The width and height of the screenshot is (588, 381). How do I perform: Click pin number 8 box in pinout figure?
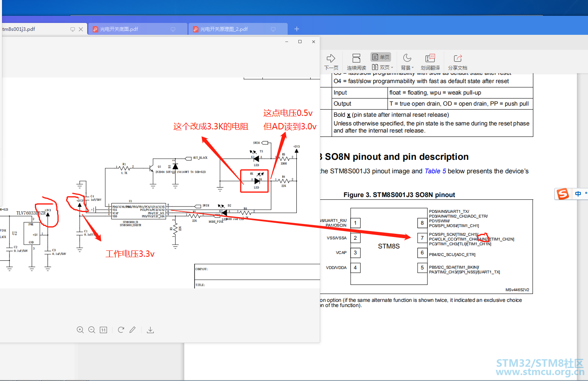pos(422,223)
